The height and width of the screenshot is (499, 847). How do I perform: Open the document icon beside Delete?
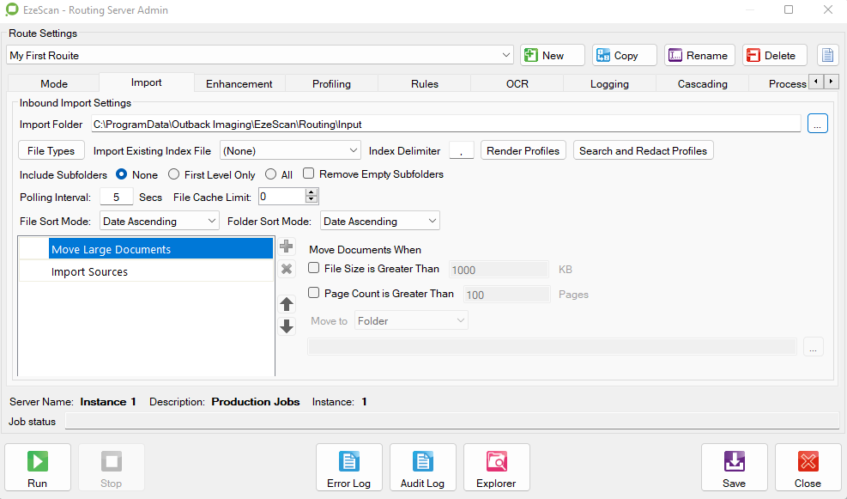click(827, 55)
